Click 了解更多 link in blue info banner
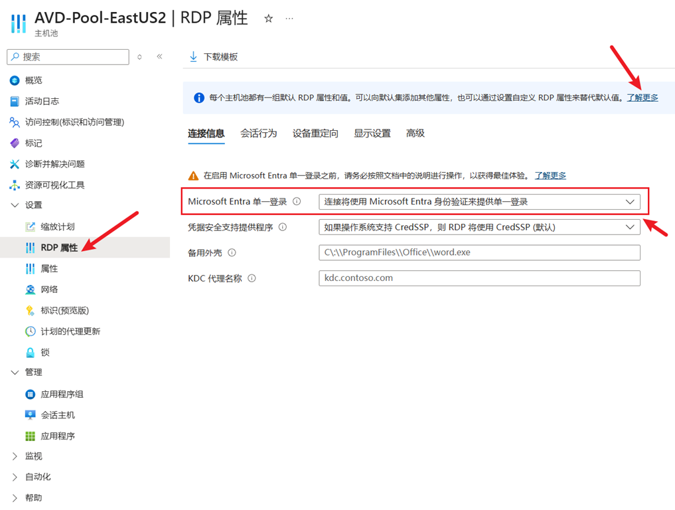Screen dimensions: 675x510 coord(642,98)
